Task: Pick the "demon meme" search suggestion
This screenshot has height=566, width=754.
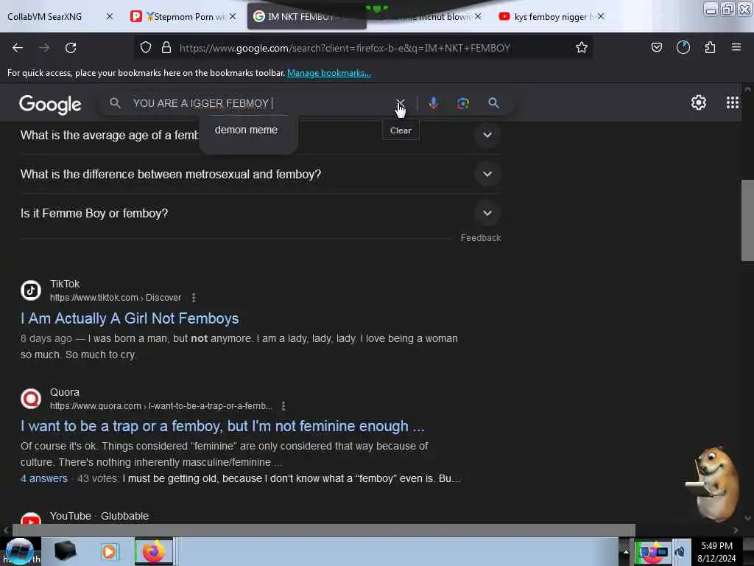Action: 246,130
